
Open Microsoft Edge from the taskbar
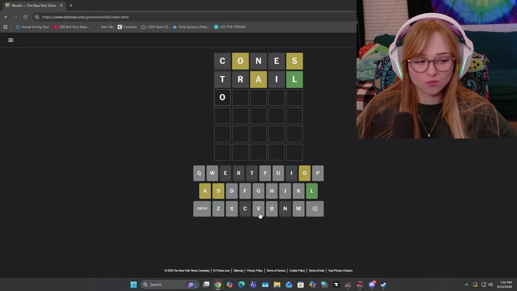click(x=242, y=285)
